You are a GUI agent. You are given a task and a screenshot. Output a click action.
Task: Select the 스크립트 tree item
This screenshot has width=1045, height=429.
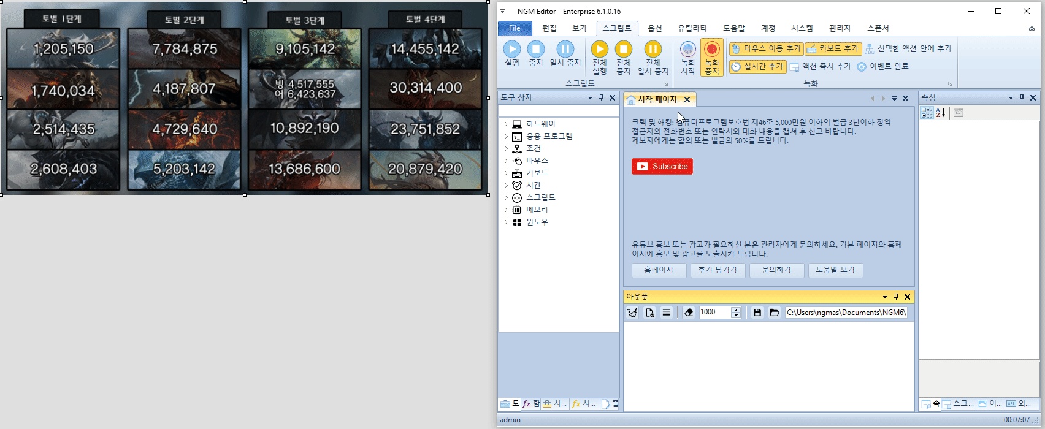click(540, 197)
